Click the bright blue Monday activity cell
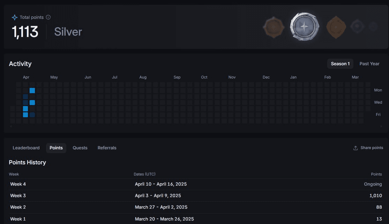Viewport: 389px width, 224px height. (32, 91)
